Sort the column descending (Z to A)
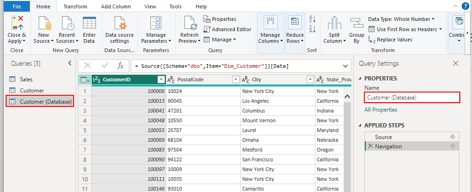472x192 pixels. click(312, 29)
